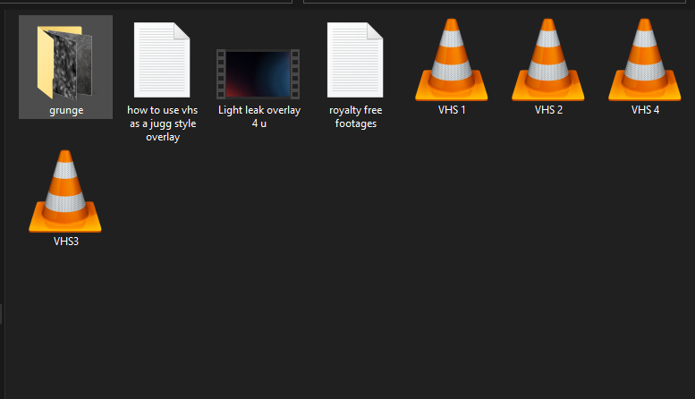Click the 'royalty free footages' filename text

(356, 116)
